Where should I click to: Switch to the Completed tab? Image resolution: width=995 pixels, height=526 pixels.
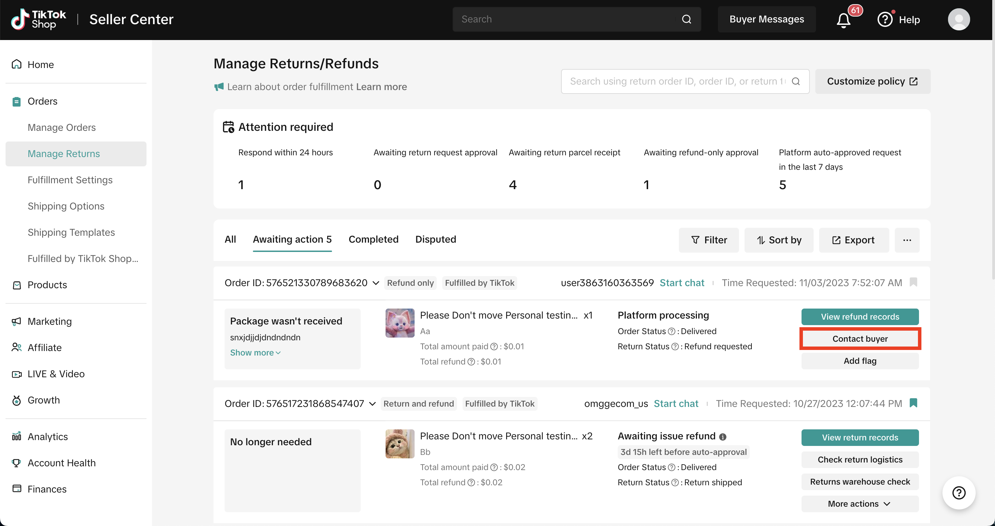tap(373, 239)
